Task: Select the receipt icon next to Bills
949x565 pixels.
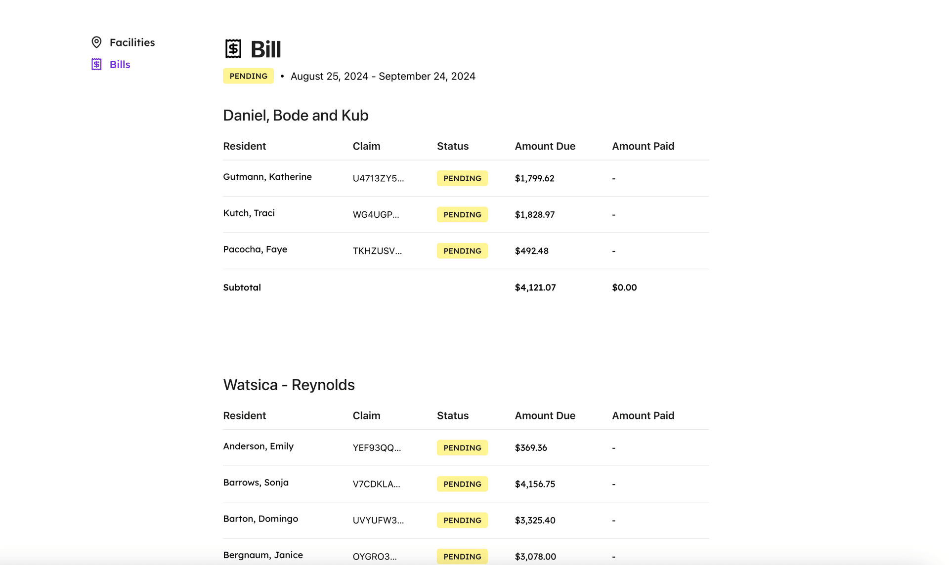Action: (x=97, y=64)
